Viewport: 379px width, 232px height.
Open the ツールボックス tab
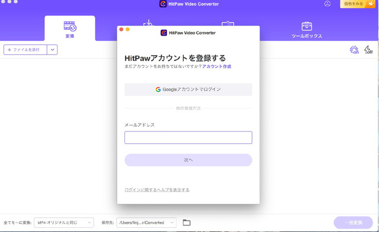(307, 30)
